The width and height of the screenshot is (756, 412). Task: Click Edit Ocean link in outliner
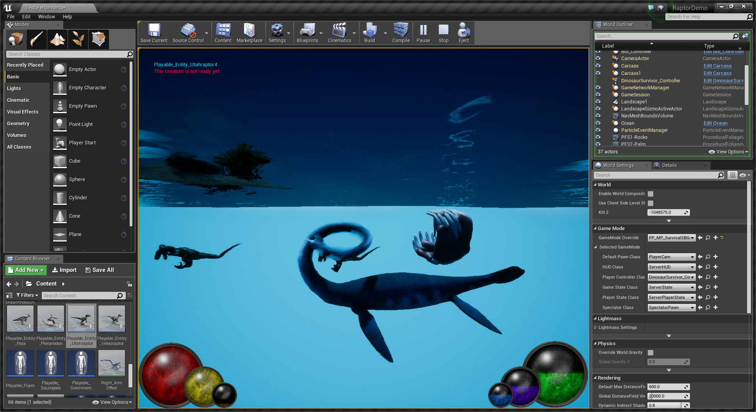(x=715, y=123)
